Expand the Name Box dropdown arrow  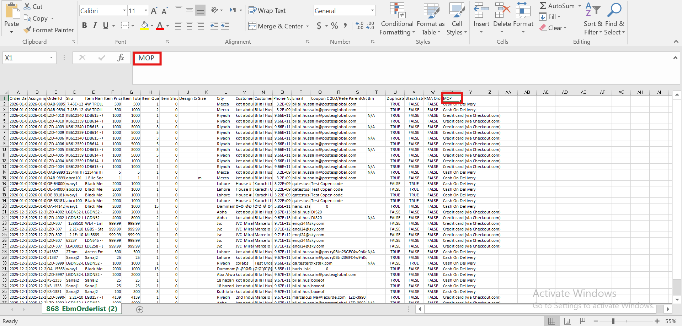coord(51,58)
